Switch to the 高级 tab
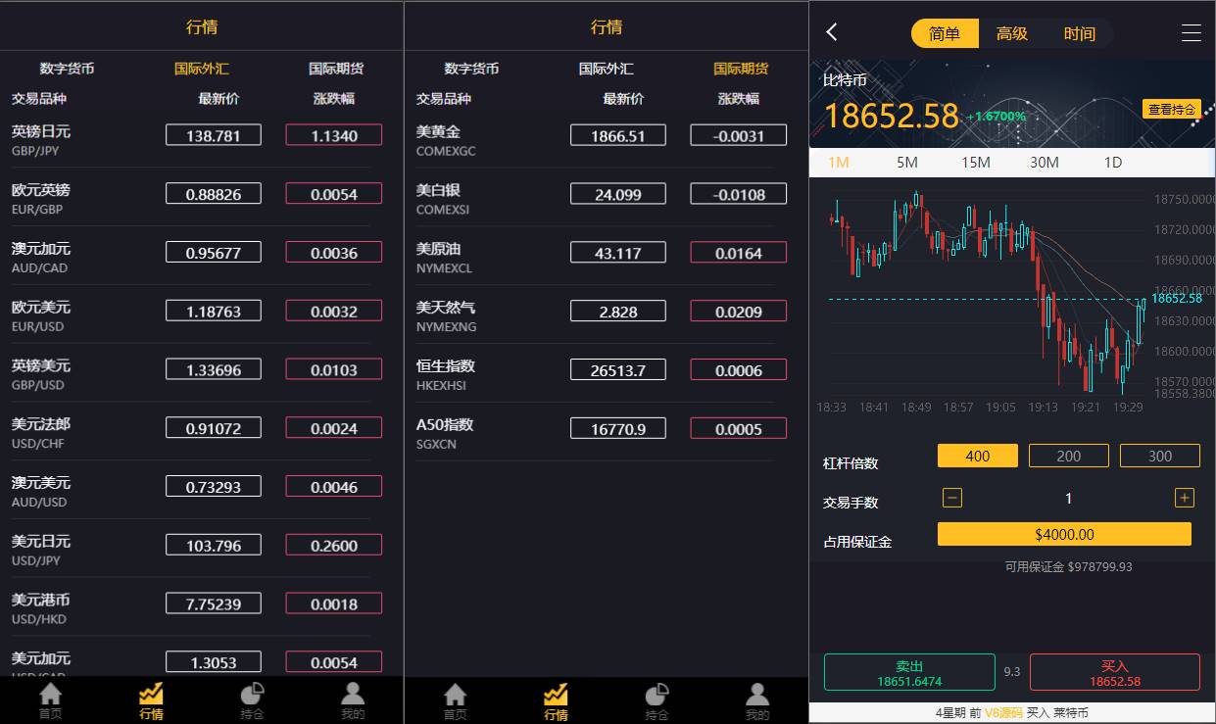1216x724 pixels. (x=1010, y=32)
